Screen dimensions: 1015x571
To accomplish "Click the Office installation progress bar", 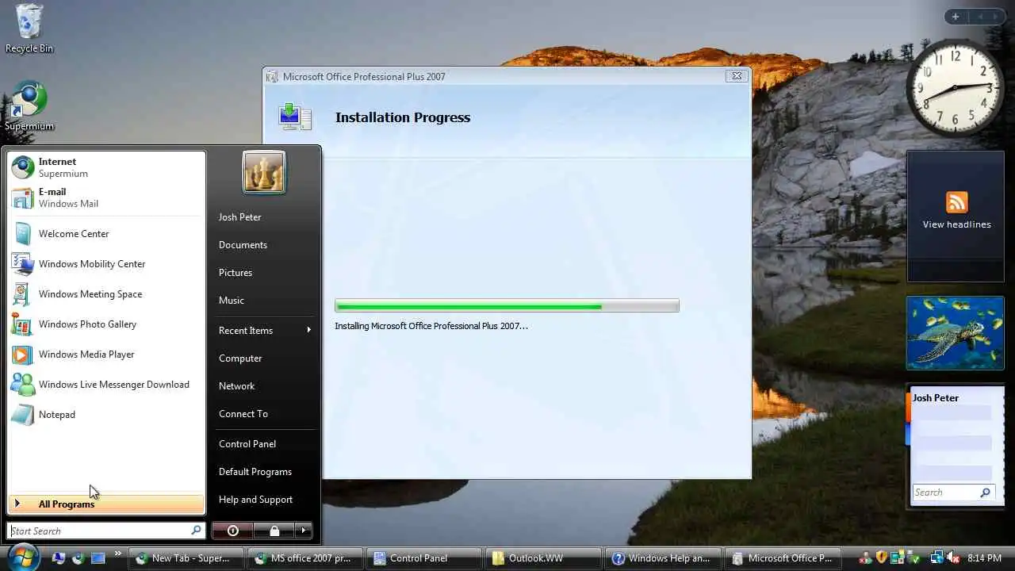I will tap(507, 306).
